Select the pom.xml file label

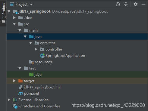pos(31,94)
